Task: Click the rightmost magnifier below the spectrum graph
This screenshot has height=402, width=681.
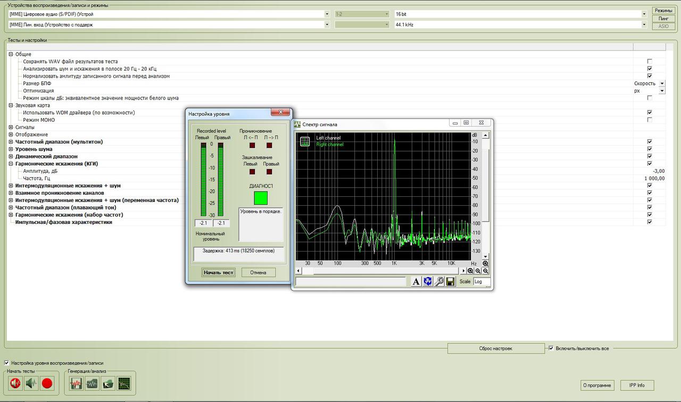Action: click(485, 271)
